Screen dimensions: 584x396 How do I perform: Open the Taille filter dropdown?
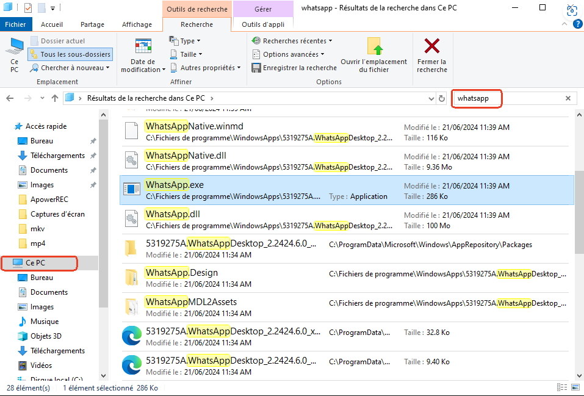[186, 54]
